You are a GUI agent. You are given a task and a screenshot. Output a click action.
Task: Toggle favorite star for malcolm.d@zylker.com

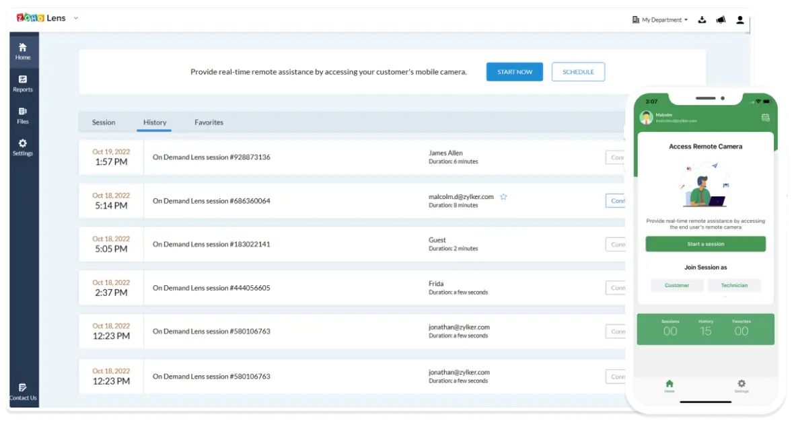click(503, 197)
